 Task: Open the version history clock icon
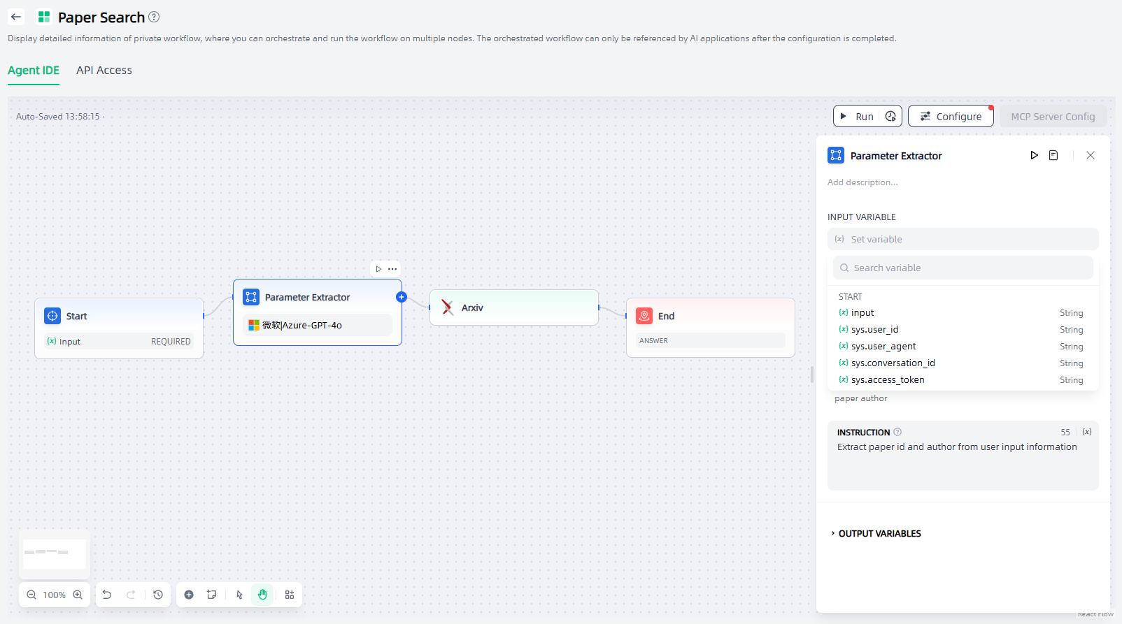click(158, 595)
